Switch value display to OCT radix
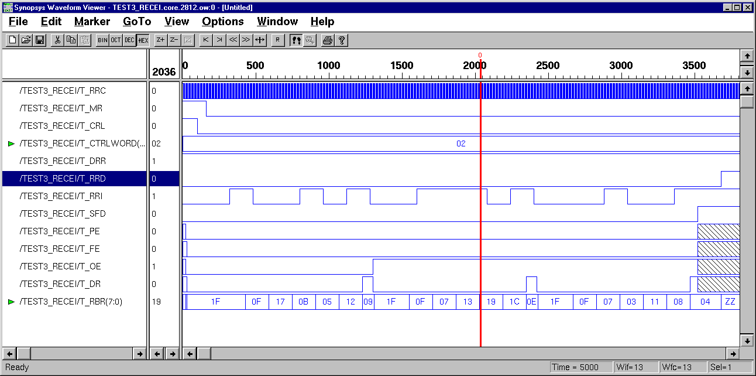The width and height of the screenshot is (756, 376). 116,40
